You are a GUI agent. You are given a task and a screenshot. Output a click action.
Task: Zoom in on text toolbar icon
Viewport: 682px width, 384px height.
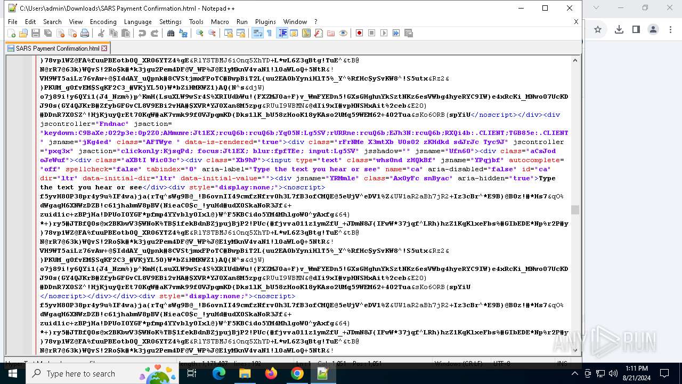[x=200, y=33]
